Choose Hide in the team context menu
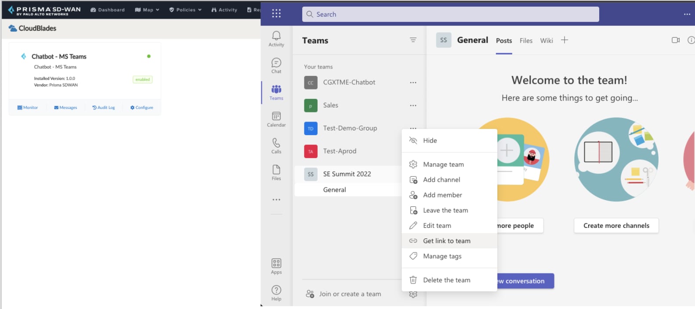 coord(449,140)
